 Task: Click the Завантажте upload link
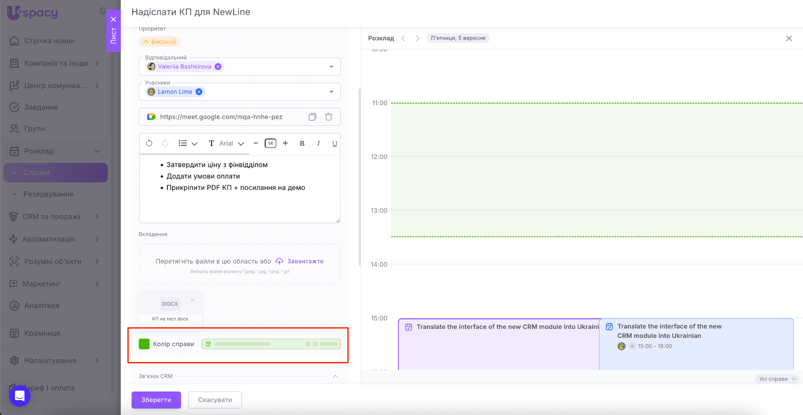pos(305,261)
